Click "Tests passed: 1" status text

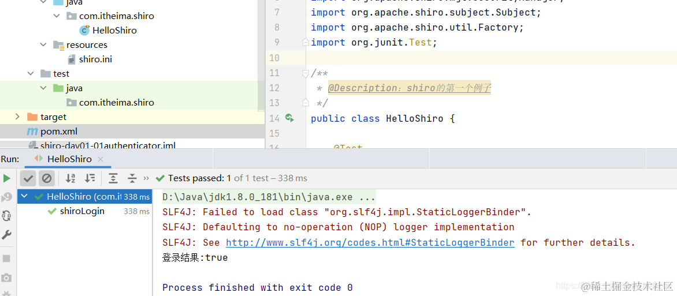(199, 178)
